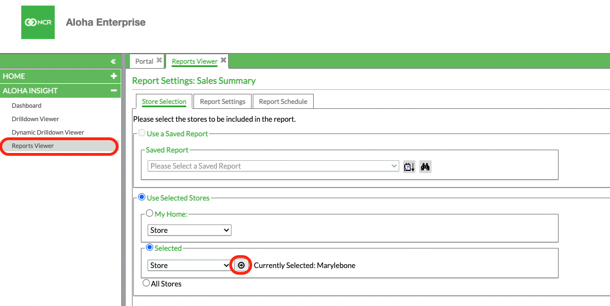Open Drilldown Viewer in sidebar
Viewport: 610px width, 306px height.
pyautogui.click(x=35, y=119)
